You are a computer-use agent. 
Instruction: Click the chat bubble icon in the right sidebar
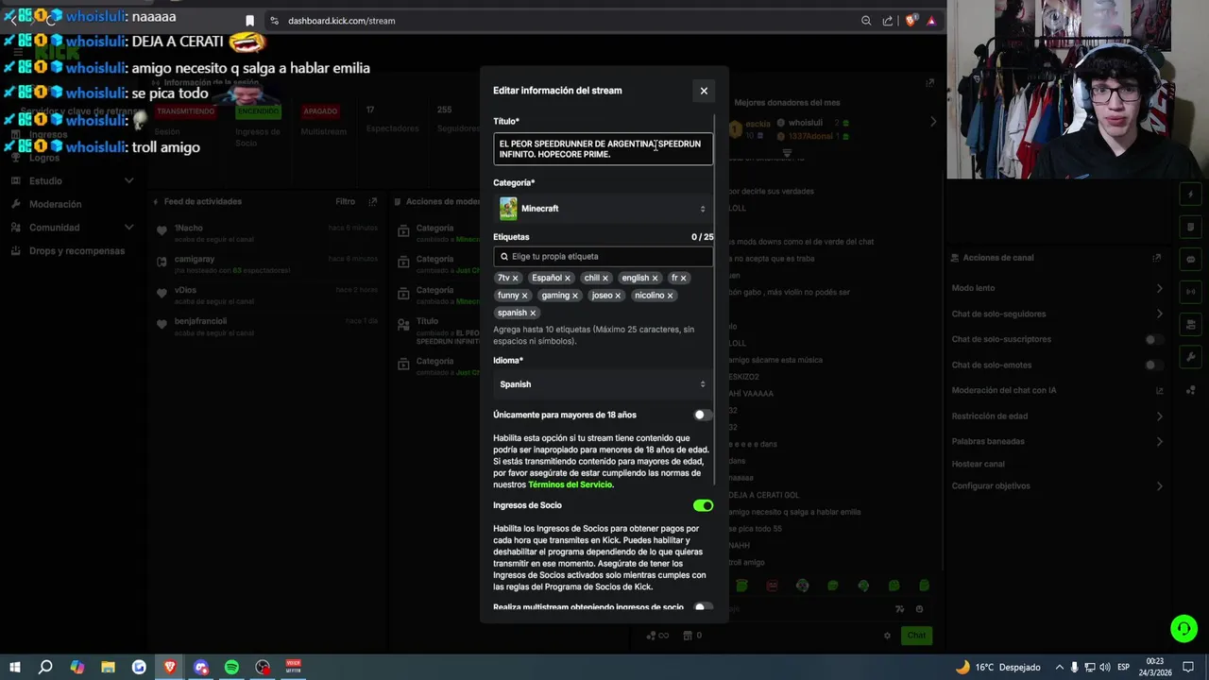1190,260
